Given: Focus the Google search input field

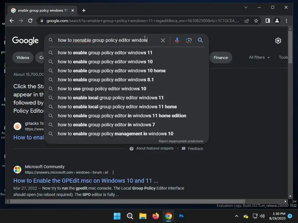Looking at the screenshot, I should [x=107, y=40].
